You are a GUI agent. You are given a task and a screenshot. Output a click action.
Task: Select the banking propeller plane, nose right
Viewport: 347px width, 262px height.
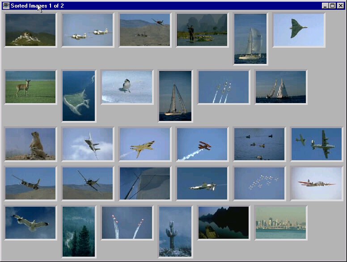[88, 183]
